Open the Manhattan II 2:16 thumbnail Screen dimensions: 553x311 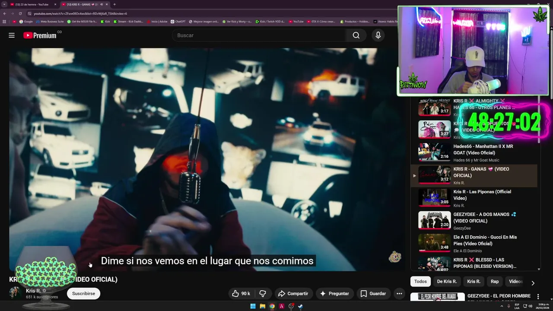tap(434, 152)
